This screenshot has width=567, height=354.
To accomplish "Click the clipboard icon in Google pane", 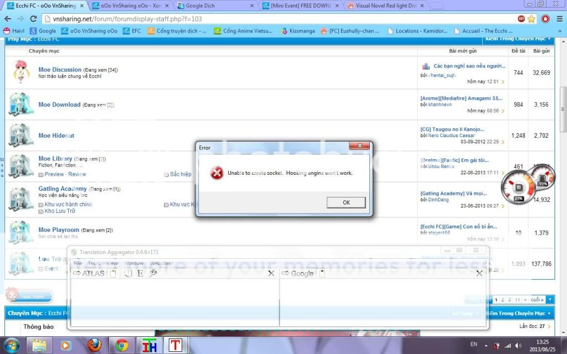I will pos(322,273).
